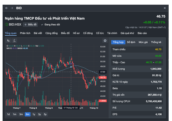Viewport: 172px width, 121px height.
Task: Switch to the Biểu đồ tab
Action: coord(65,33)
